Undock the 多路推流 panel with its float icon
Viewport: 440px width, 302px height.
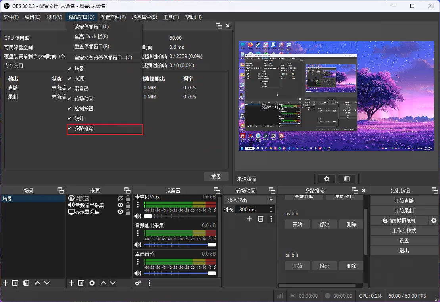pyautogui.click(x=355, y=190)
